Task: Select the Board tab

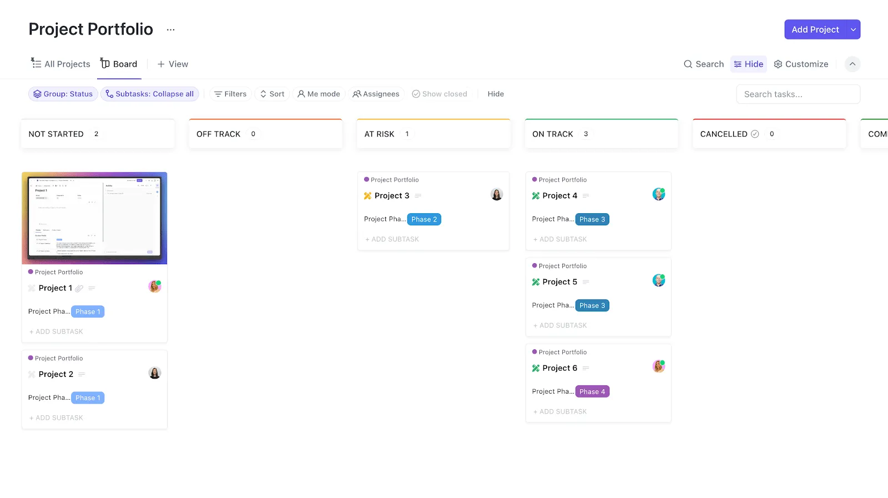Action: (119, 64)
